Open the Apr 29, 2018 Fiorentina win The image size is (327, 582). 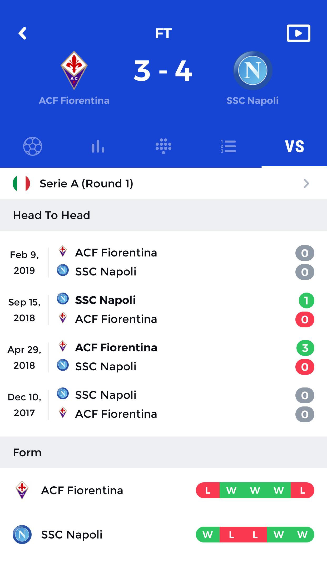coord(163,357)
